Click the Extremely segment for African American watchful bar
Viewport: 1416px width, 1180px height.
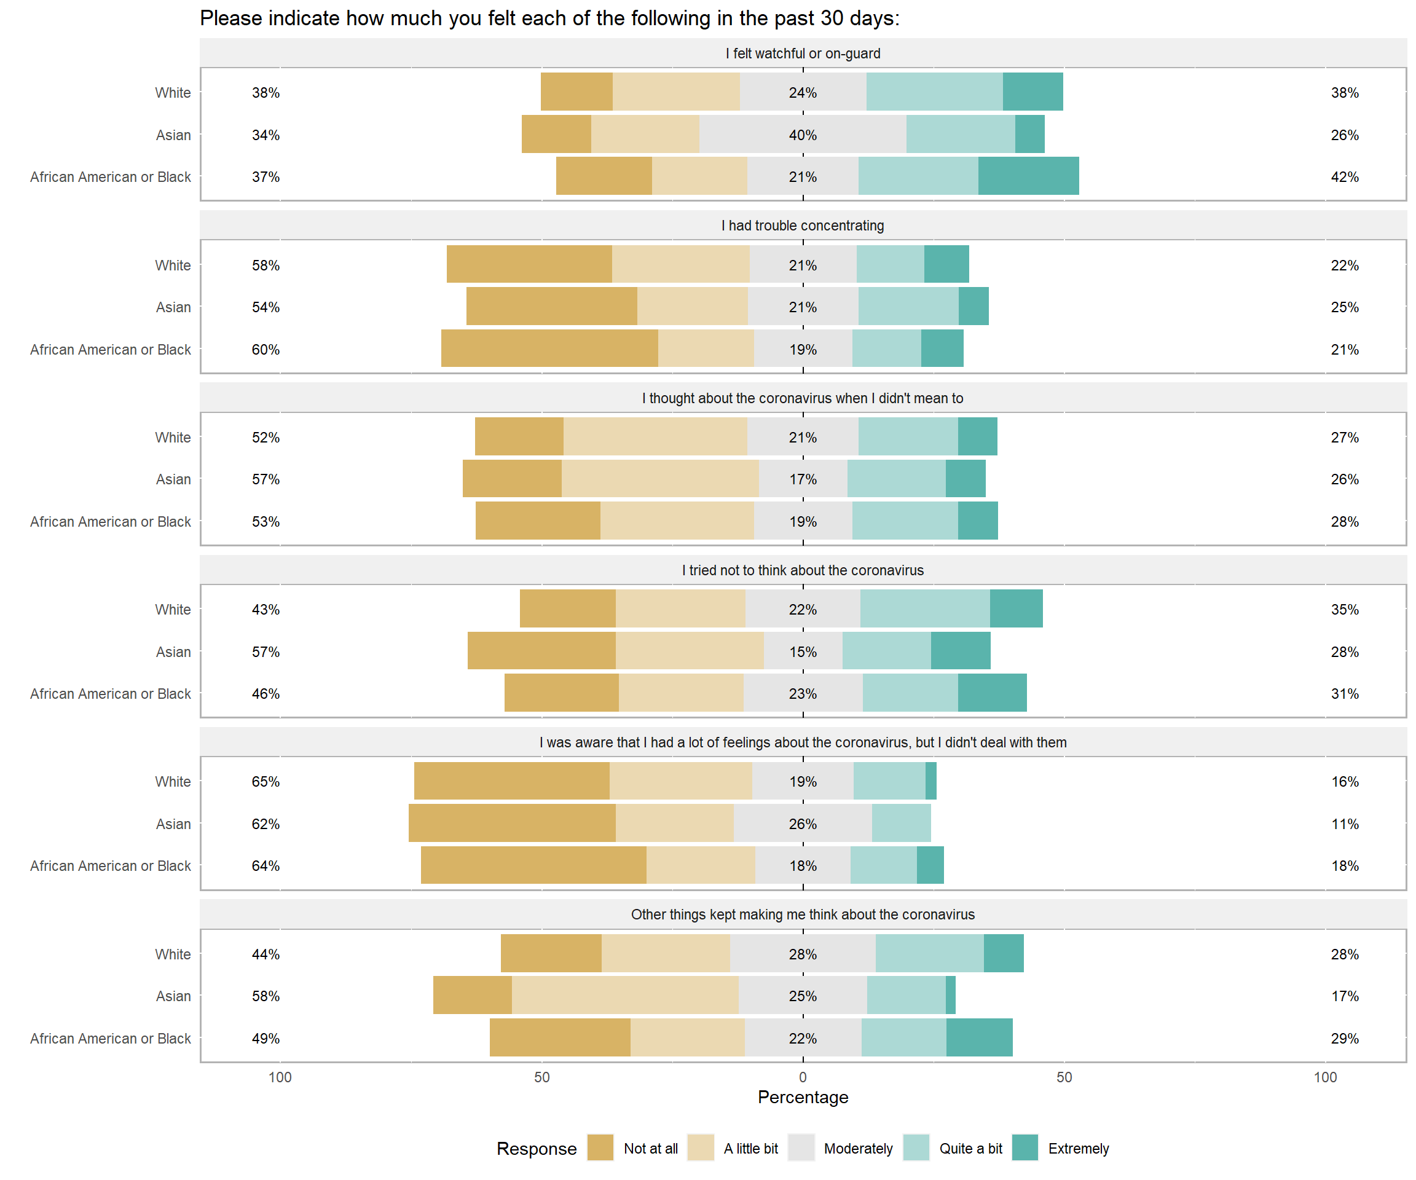[x=1028, y=176]
